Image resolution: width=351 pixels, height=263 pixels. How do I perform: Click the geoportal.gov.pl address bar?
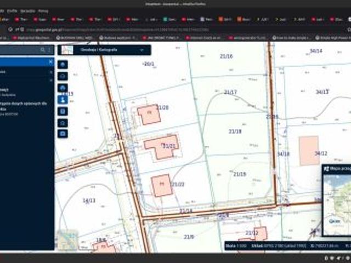(117, 30)
